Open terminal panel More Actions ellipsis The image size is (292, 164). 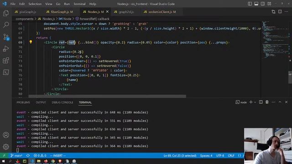point(273,102)
